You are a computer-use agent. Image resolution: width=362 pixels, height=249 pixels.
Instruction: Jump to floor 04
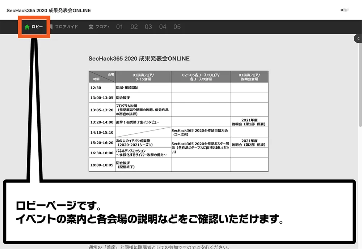(x=163, y=27)
